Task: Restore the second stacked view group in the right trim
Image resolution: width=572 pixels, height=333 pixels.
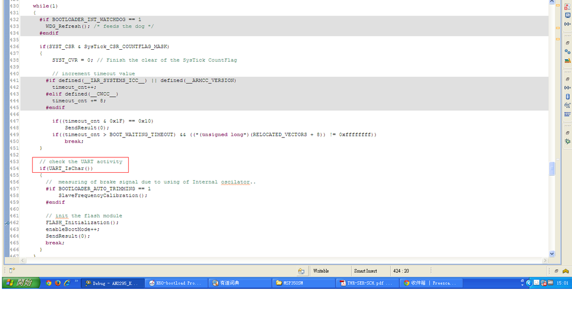Action: (x=567, y=43)
